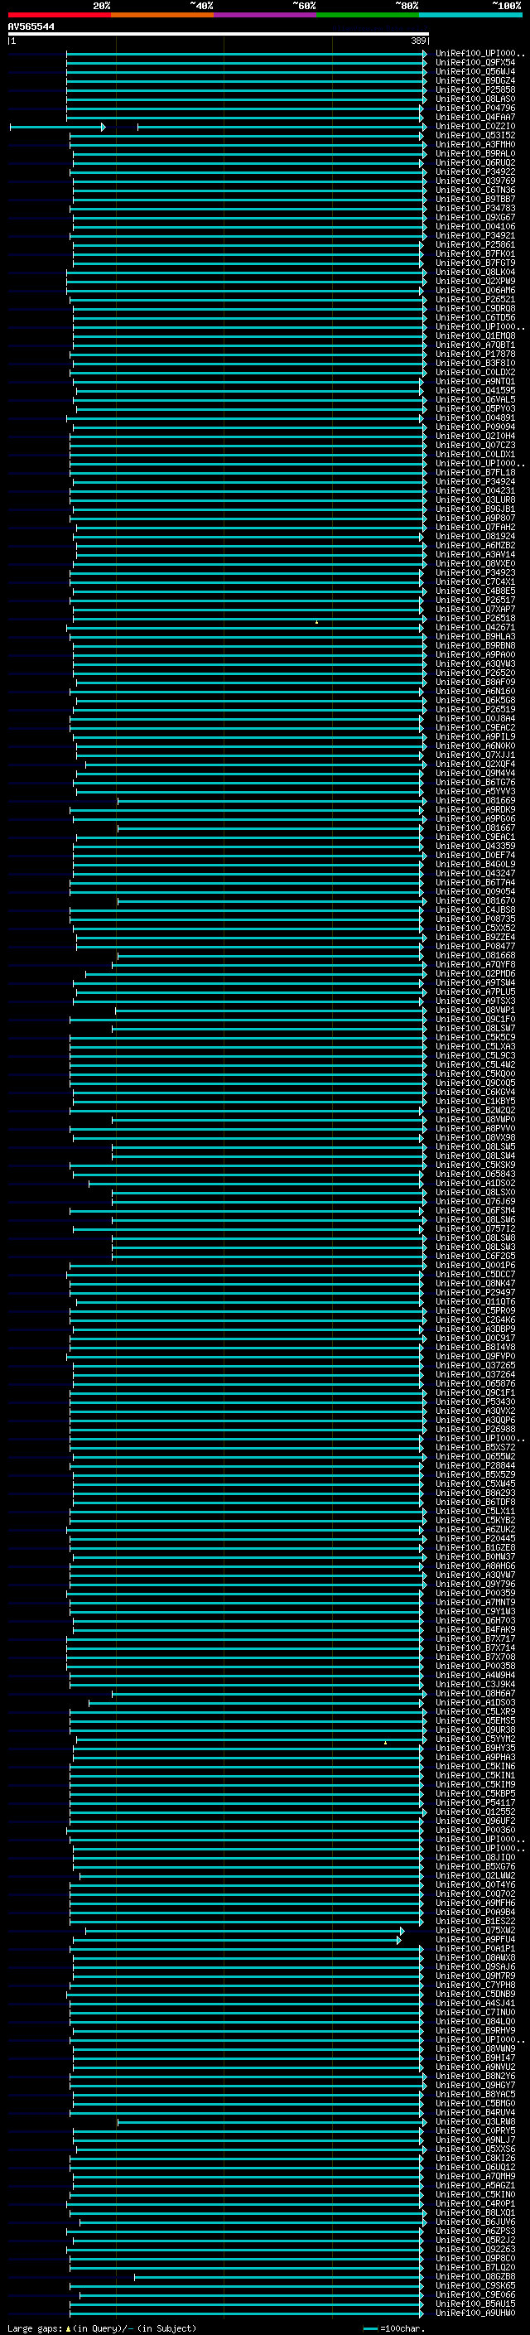Open the UniRef100_A8PVV0 hit
The image size is (530, 2335).
point(475,1128)
